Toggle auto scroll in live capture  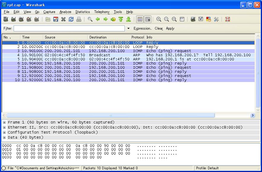tap(148, 19)
